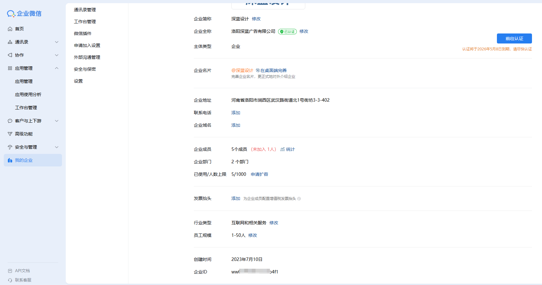Click 修改 next to 企业全称
The width and height of the screenshot is (542, 285).
tap(304, 31)
